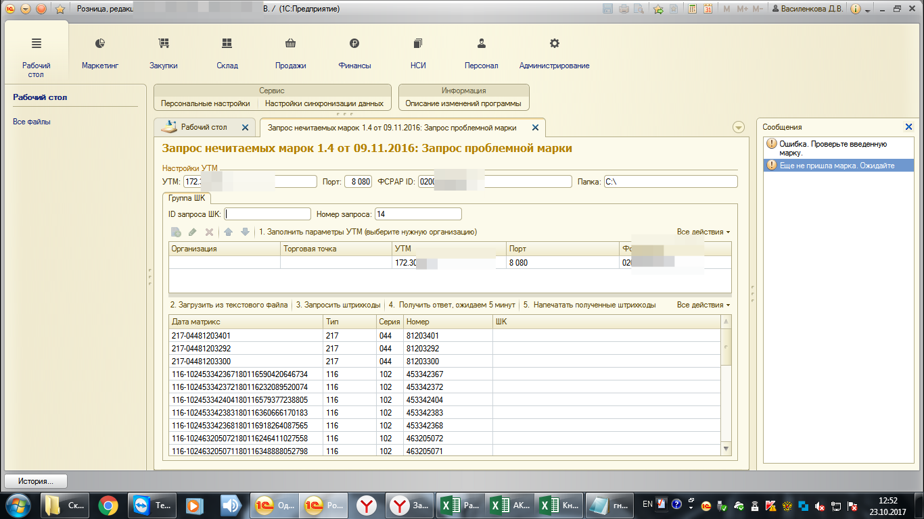The image size is (924, 519).
Task: Open the calendar icon in title bar
Action: point(708,9)
